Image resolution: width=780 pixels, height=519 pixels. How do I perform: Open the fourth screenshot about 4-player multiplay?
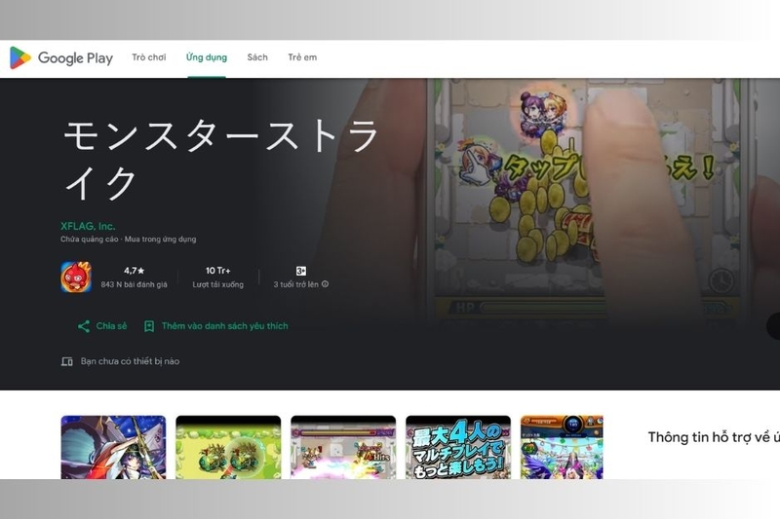click(458, 447)
